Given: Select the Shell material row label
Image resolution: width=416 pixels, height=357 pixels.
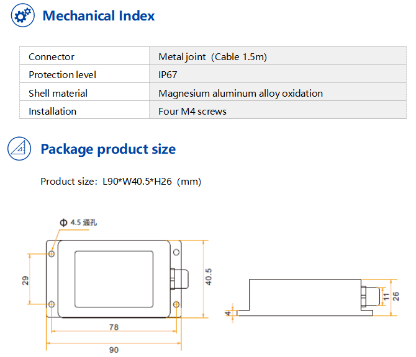Looking at the screenshot, I should pos(84,92).
